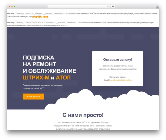Click the 'Оставьте заявку!' heading

[118, 60]
